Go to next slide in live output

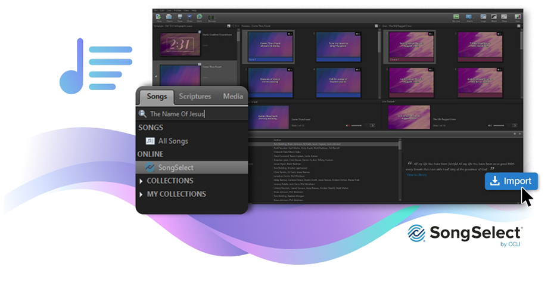[x=515, y=125]
